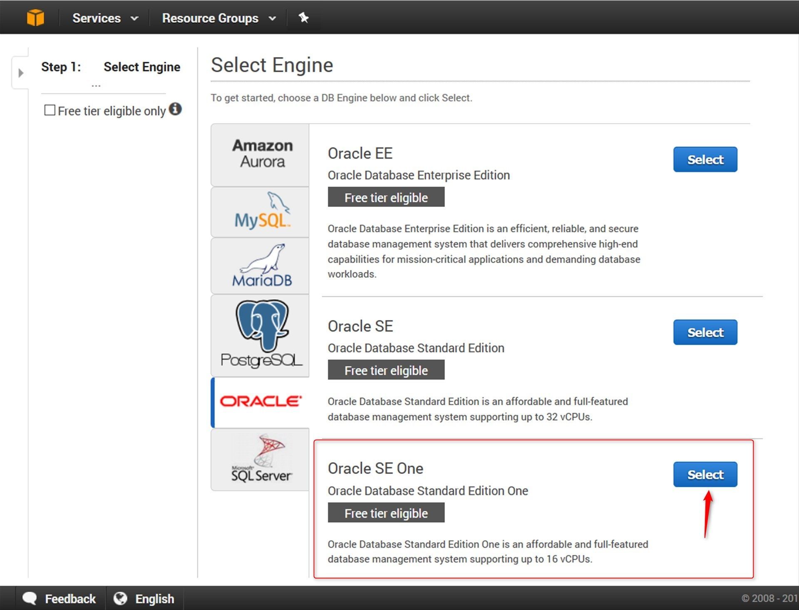Click Oracle Database Enterprise Edition subtitle
Viewport: 799px width, 610px height.
(x=419, y=175)
